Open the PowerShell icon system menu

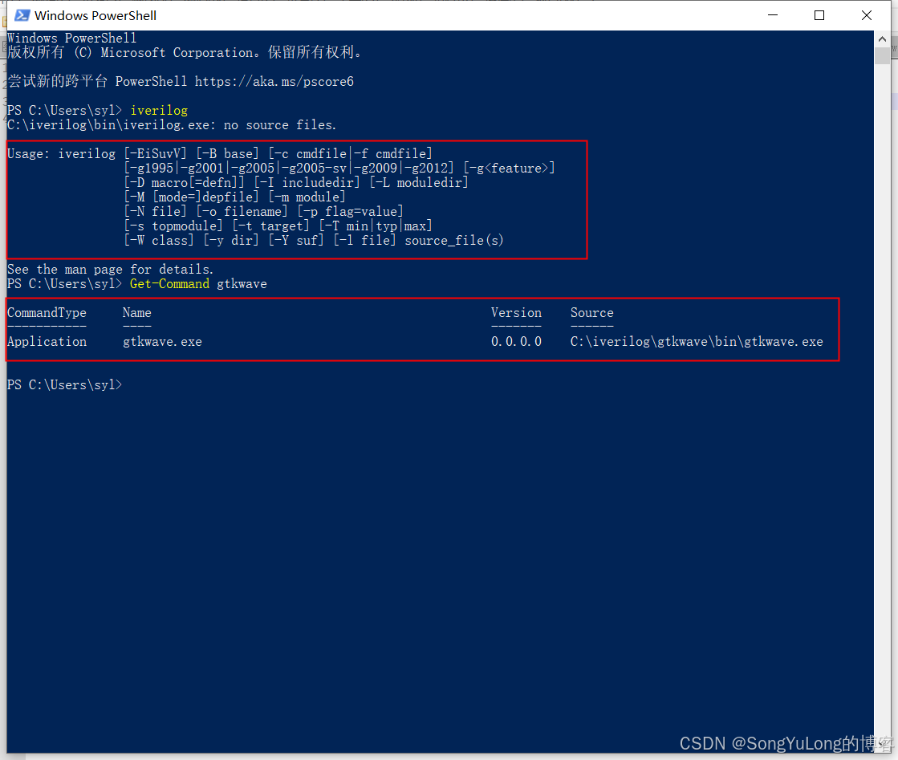22,15
